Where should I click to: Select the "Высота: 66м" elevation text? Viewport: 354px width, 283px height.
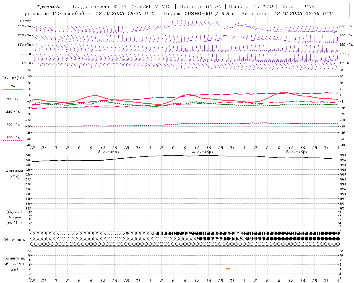point(298,7)
